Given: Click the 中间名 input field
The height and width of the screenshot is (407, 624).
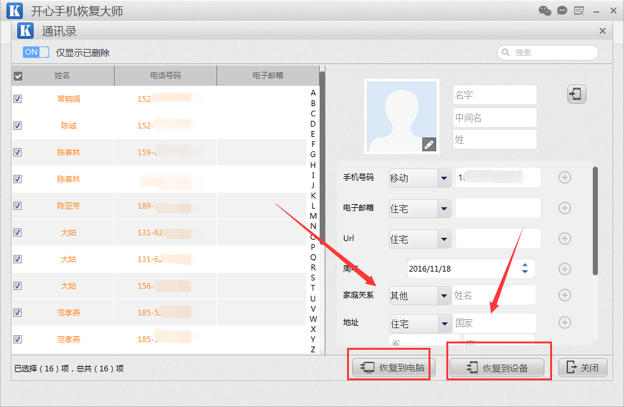Looking at the screenshot, I should pos(495,118).
